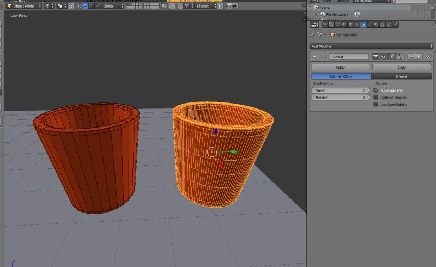Open the Modifiers wrench tab
The height and width of the screenshot is (267, 436).
click(363, 25)
